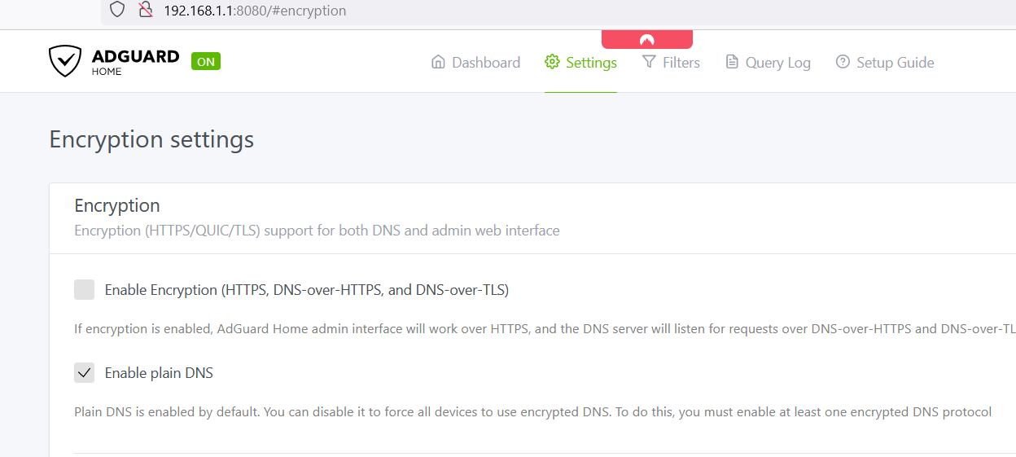Click the AdGuard shield checkmark logo
Image resolution: width=1016 pixels, height=457 pixels.
click(x=64, y=61)
